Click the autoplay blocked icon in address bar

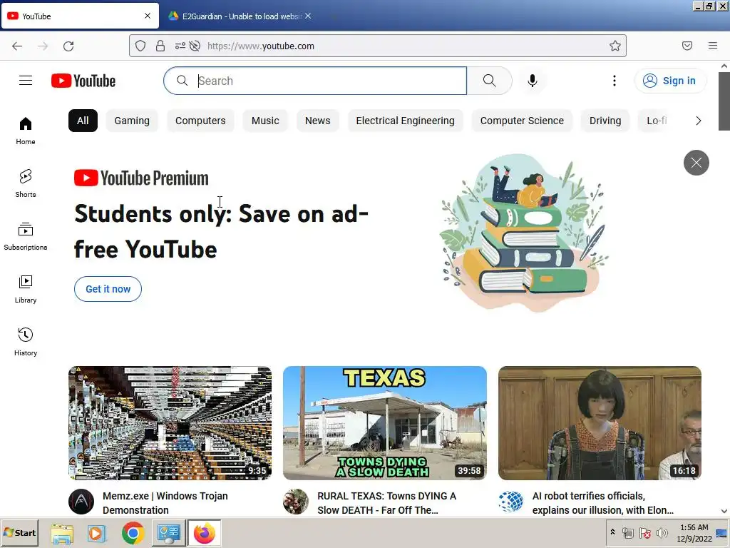pyautogui.click(x=195, y=46)
